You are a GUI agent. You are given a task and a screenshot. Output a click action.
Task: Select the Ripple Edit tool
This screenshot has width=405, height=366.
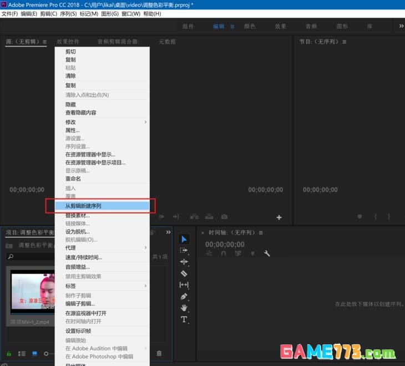coord(184,262)
